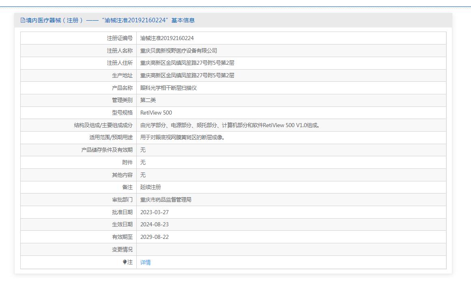Click the 注册人住所 address value
Screen dimensions: 471x283
coord(187,63)
